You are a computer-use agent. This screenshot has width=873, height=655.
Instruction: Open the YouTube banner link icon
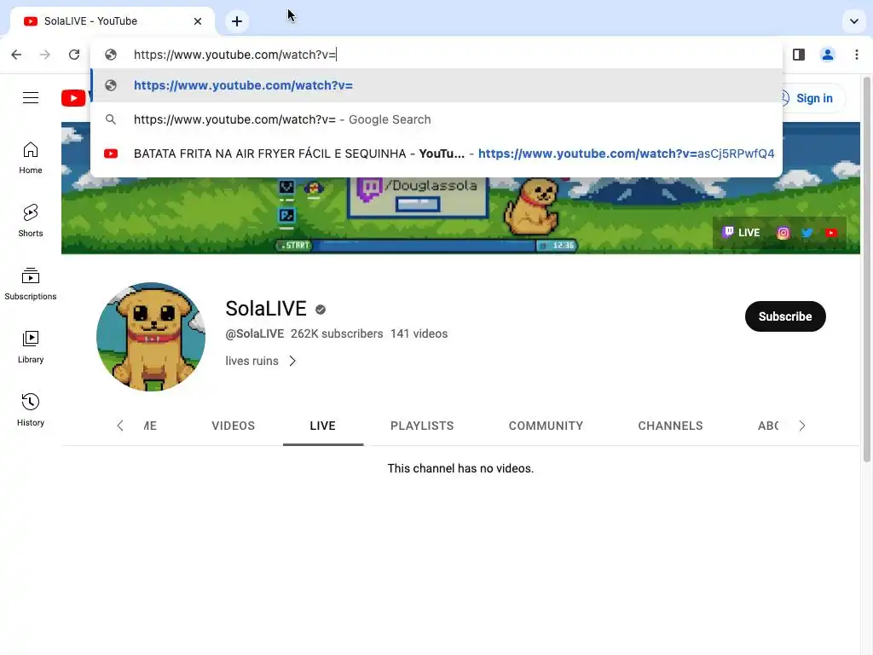tap(831, 233)
